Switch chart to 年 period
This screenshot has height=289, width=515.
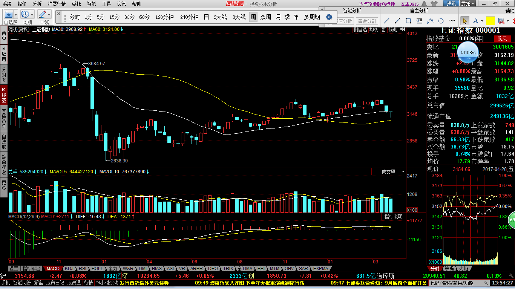296,17
